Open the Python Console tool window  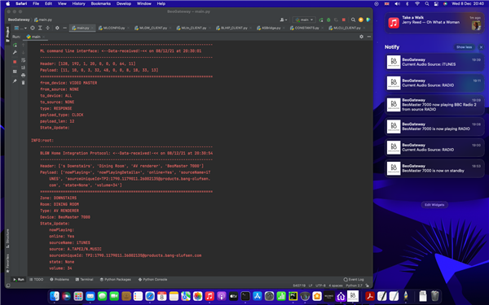tap(153, 280)
